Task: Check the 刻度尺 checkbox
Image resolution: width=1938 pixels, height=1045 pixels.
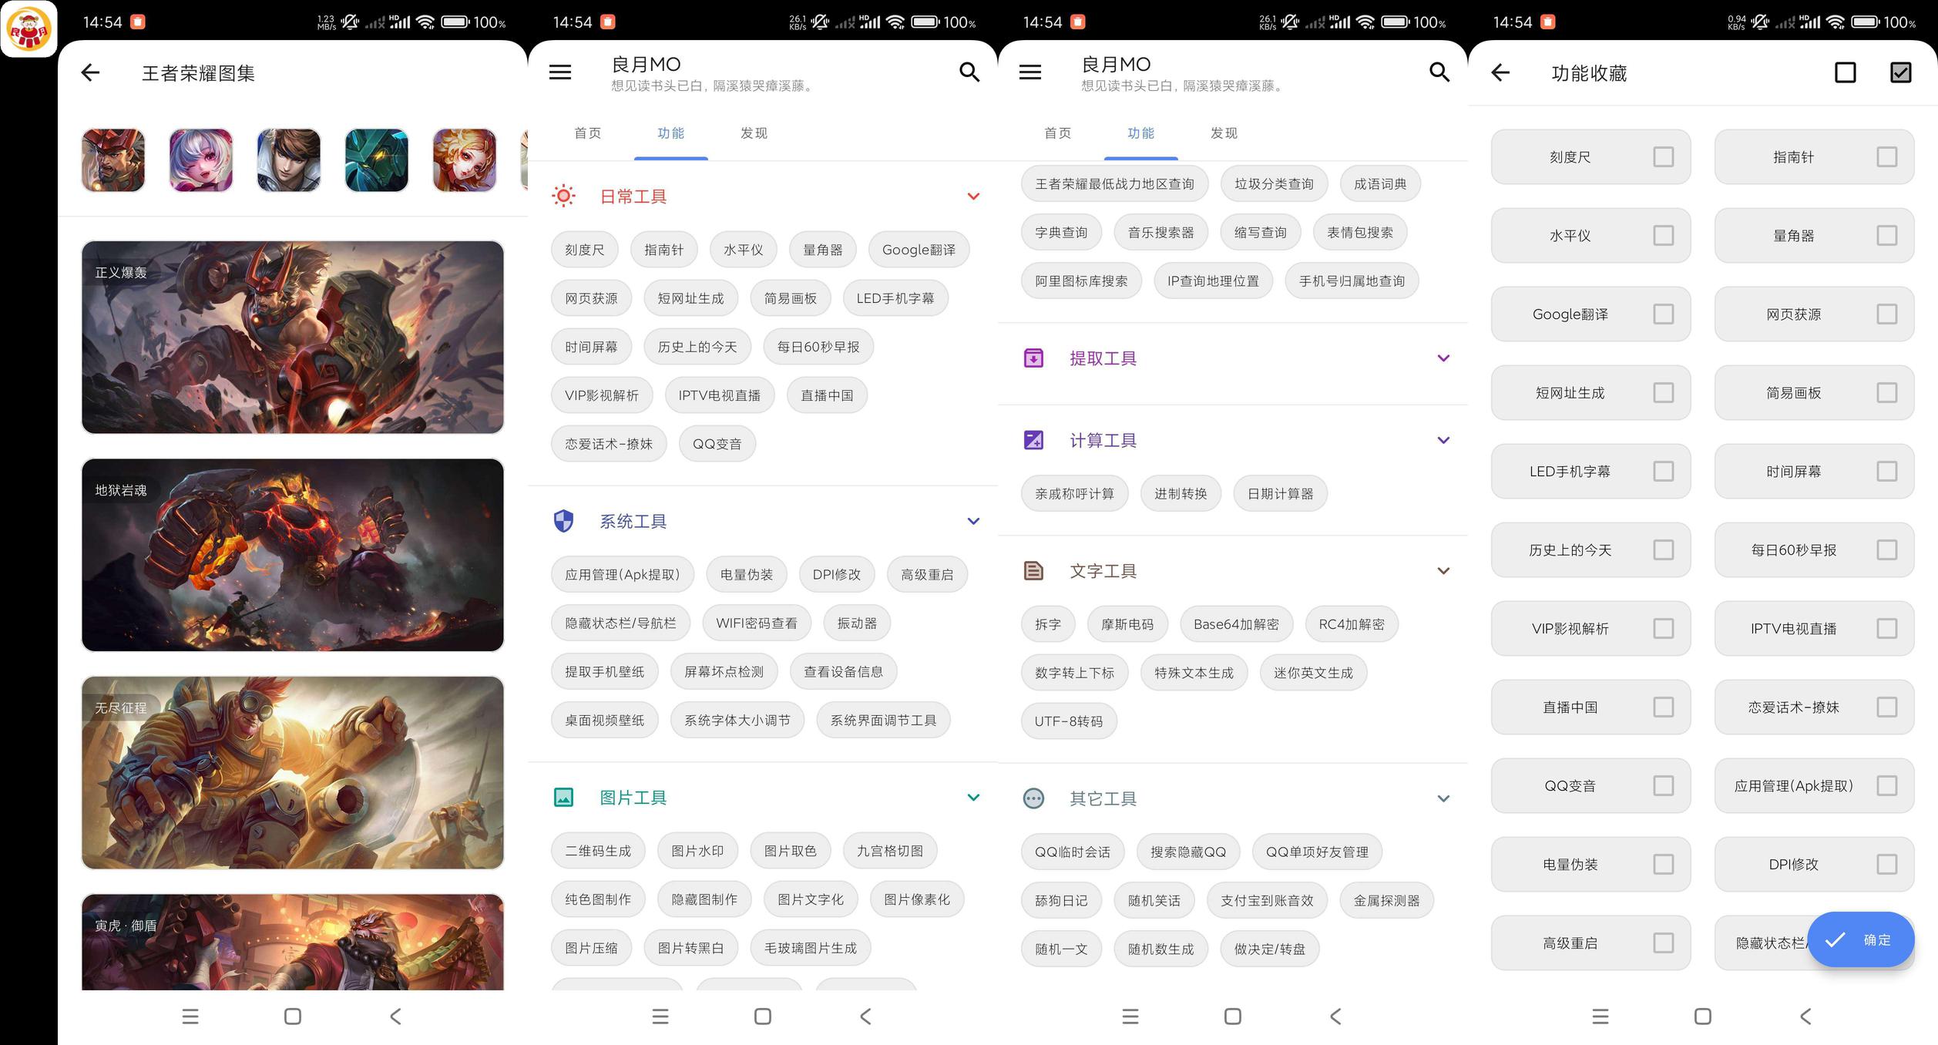Action: [x=1663, y=157]
